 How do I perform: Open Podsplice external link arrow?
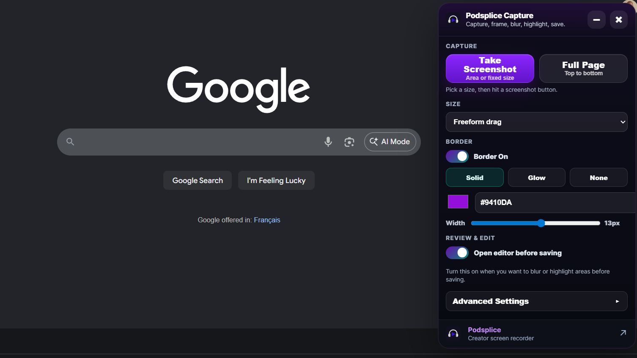click(x=623, y=333)
